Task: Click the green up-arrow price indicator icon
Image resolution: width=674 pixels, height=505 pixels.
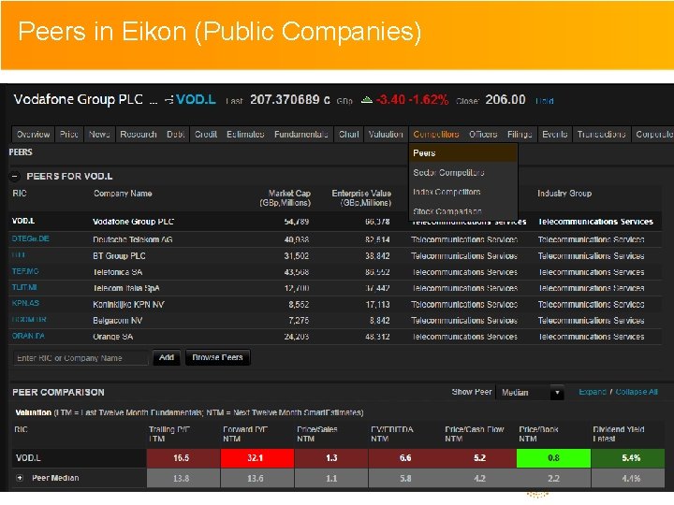Action: [367, 100]
